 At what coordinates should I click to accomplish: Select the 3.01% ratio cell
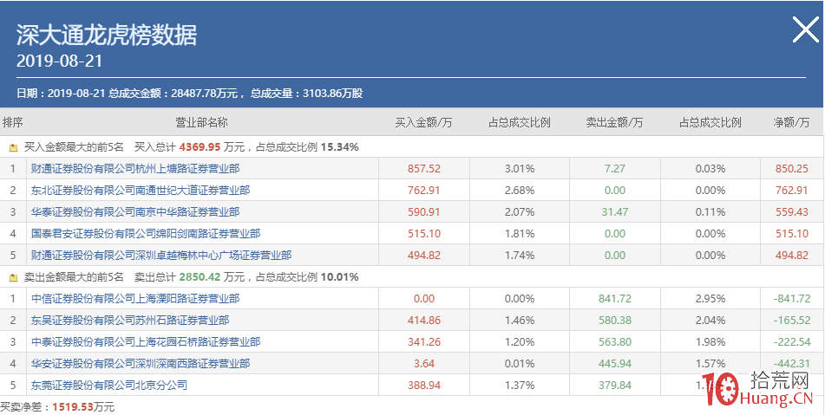pos(520,169)
